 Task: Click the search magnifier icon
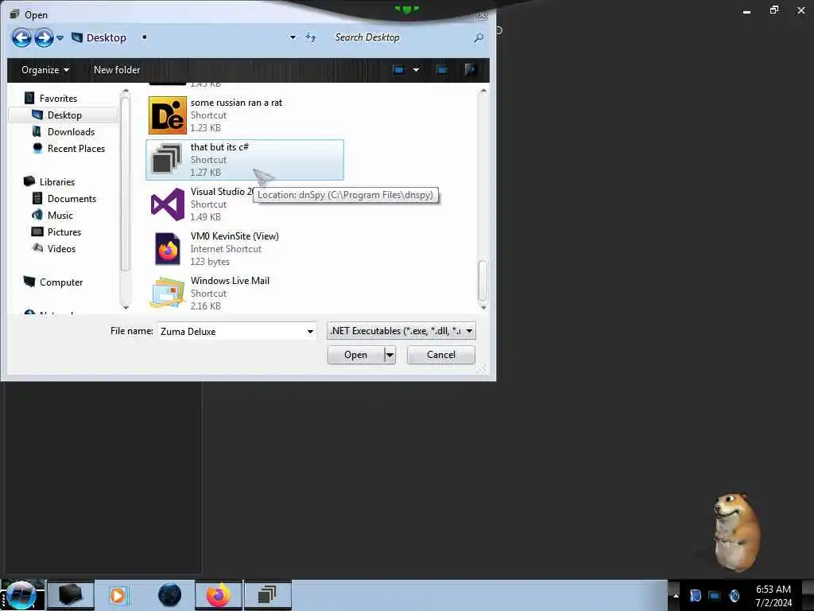click(479, 37)
